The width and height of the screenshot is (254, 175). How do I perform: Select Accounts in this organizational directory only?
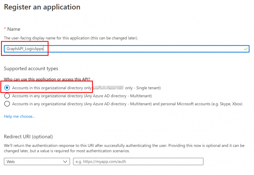point(7,87)
